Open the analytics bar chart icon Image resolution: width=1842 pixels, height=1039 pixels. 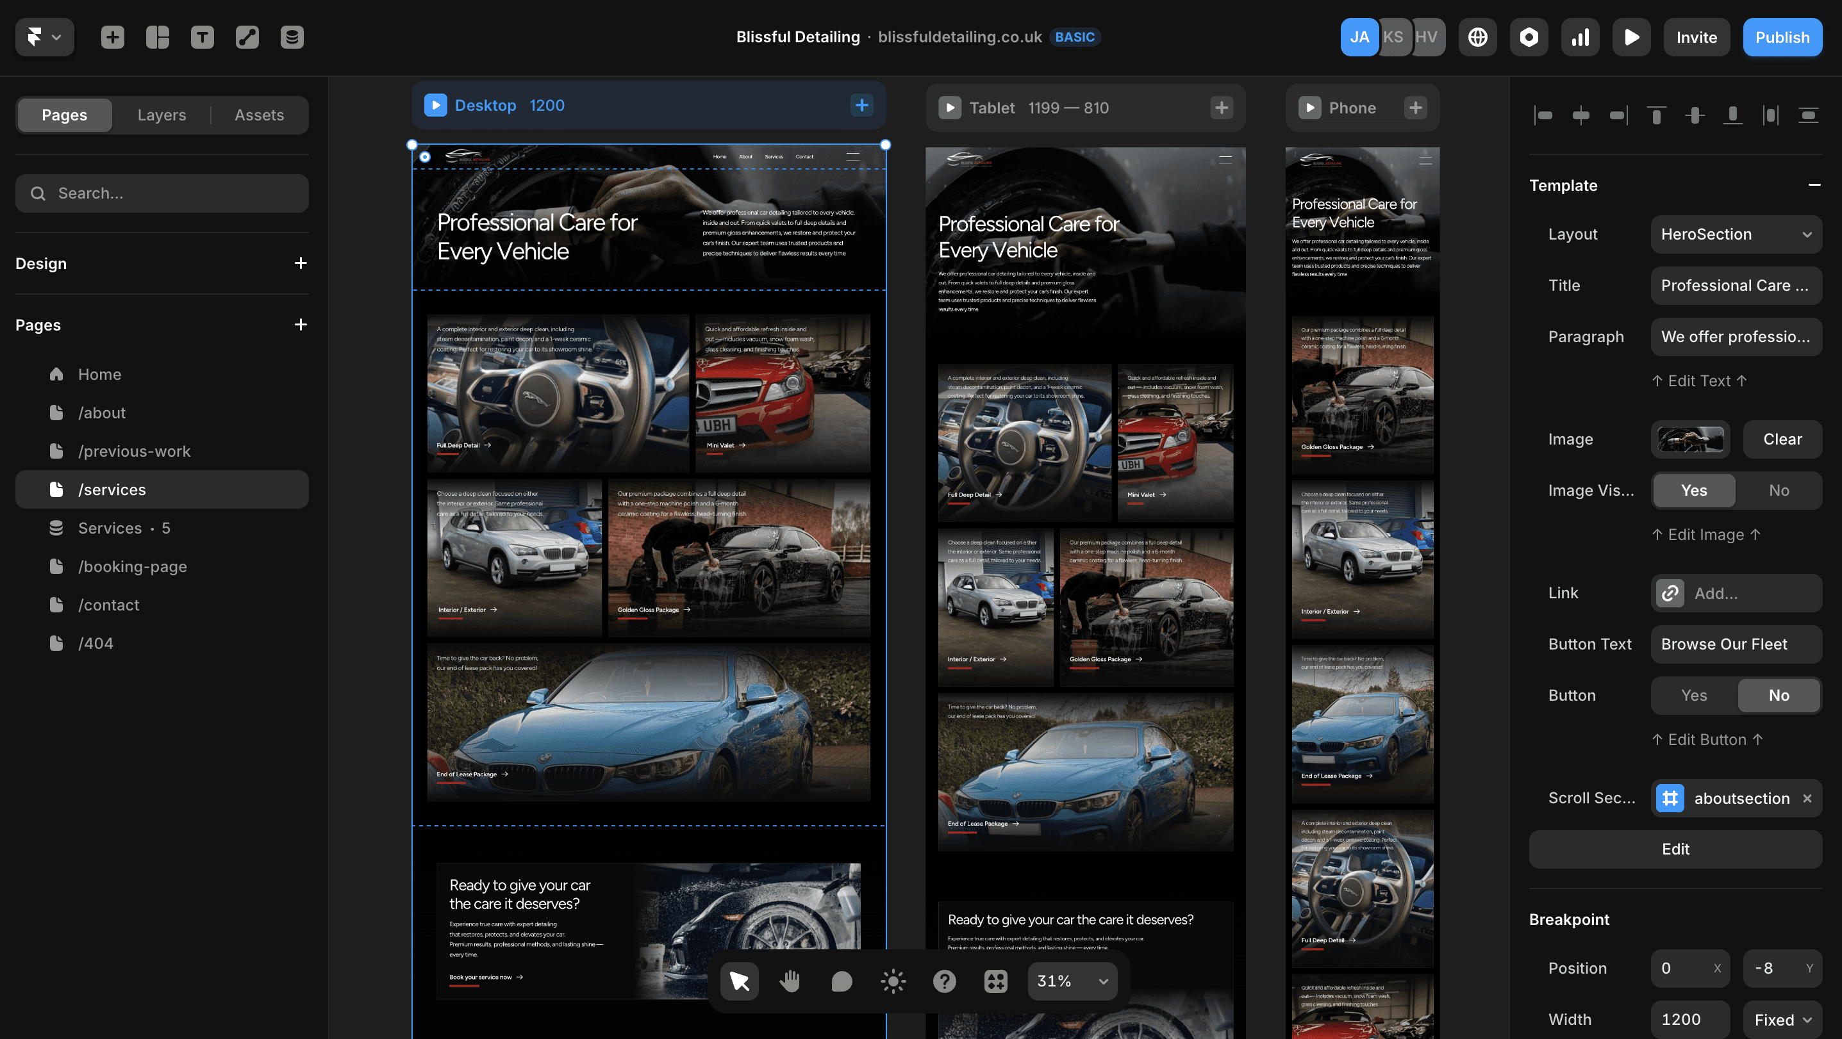1580,37
